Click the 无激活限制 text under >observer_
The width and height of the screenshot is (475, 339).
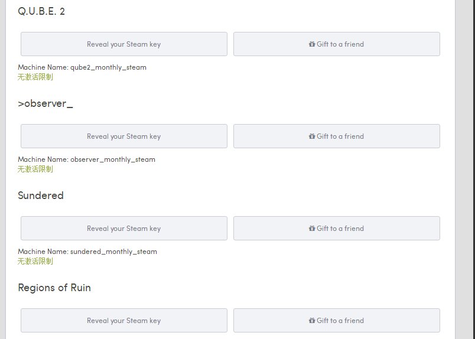coord(35,169)
